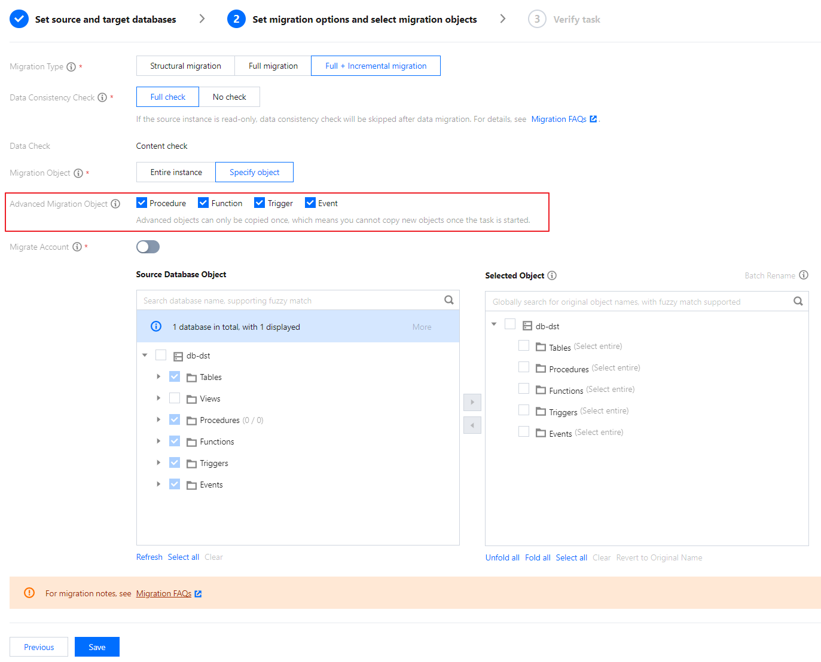Collapse the db-dst node in Selected Object
This screenshot has height=662, width=821.
point(494,324)
